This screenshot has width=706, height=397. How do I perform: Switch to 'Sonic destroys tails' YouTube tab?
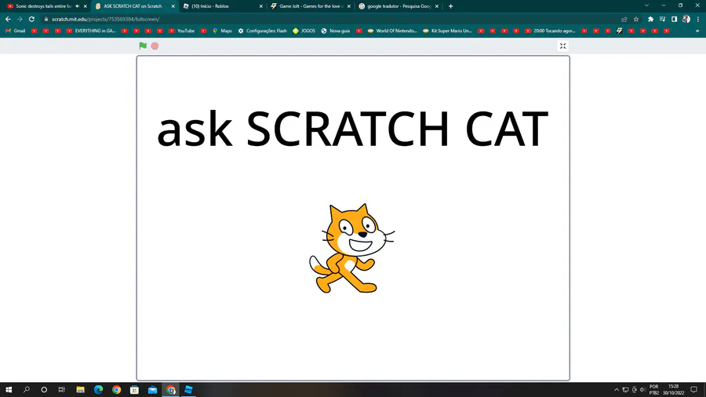coord(44,6)
